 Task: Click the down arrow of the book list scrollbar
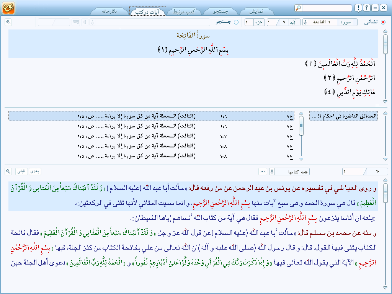coord(385,159)
